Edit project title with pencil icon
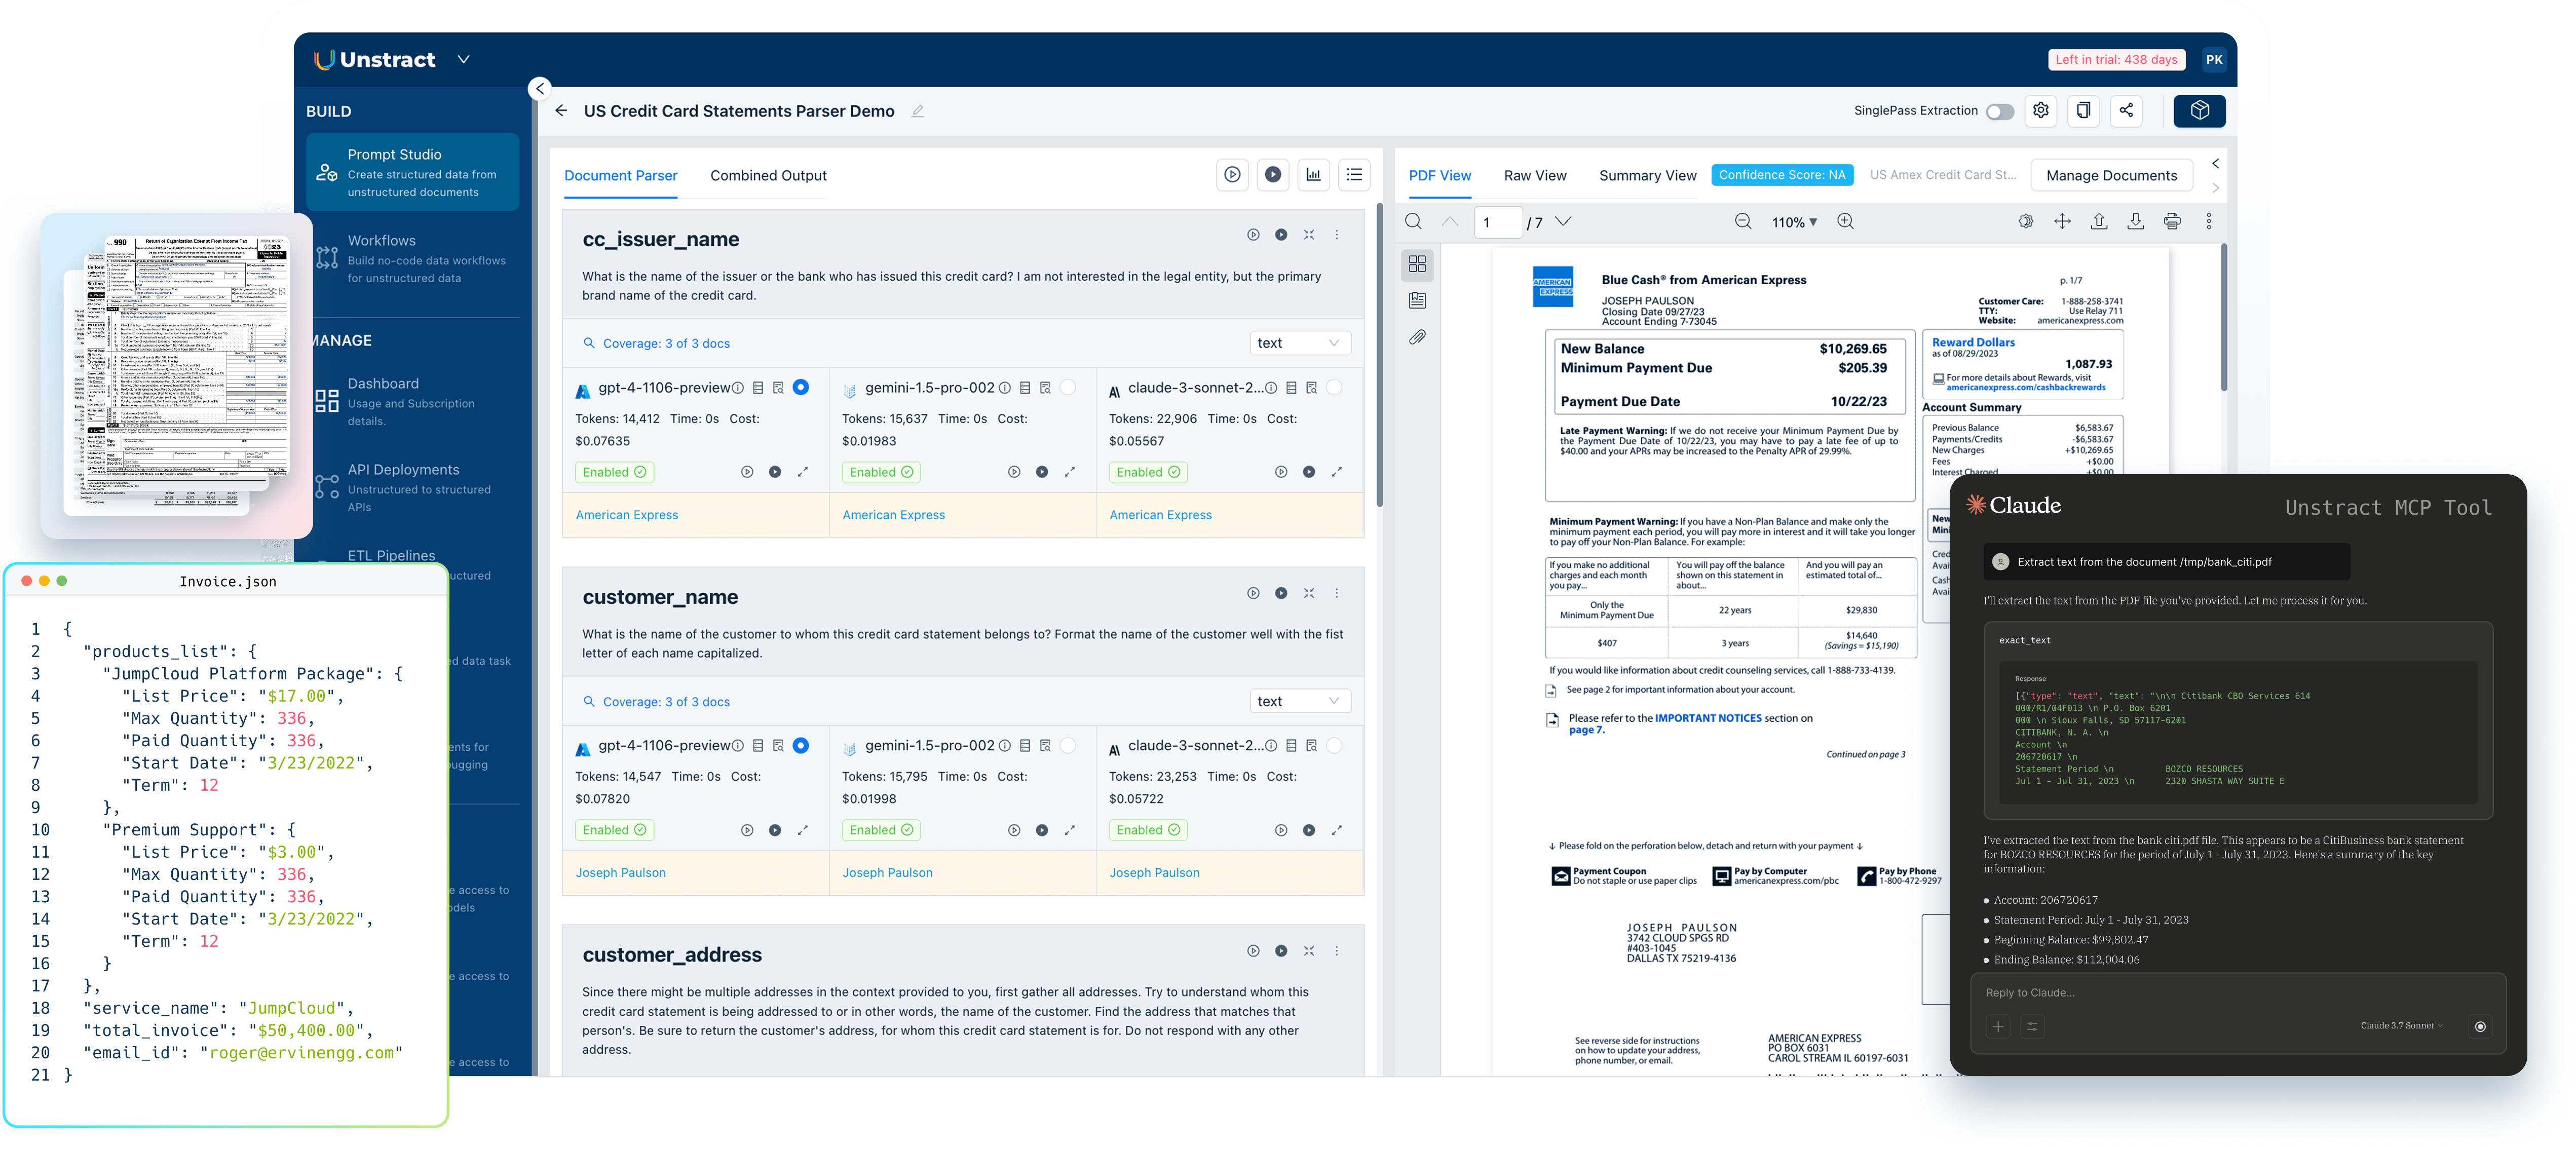 pyautogui.click(x=917, y=111)
